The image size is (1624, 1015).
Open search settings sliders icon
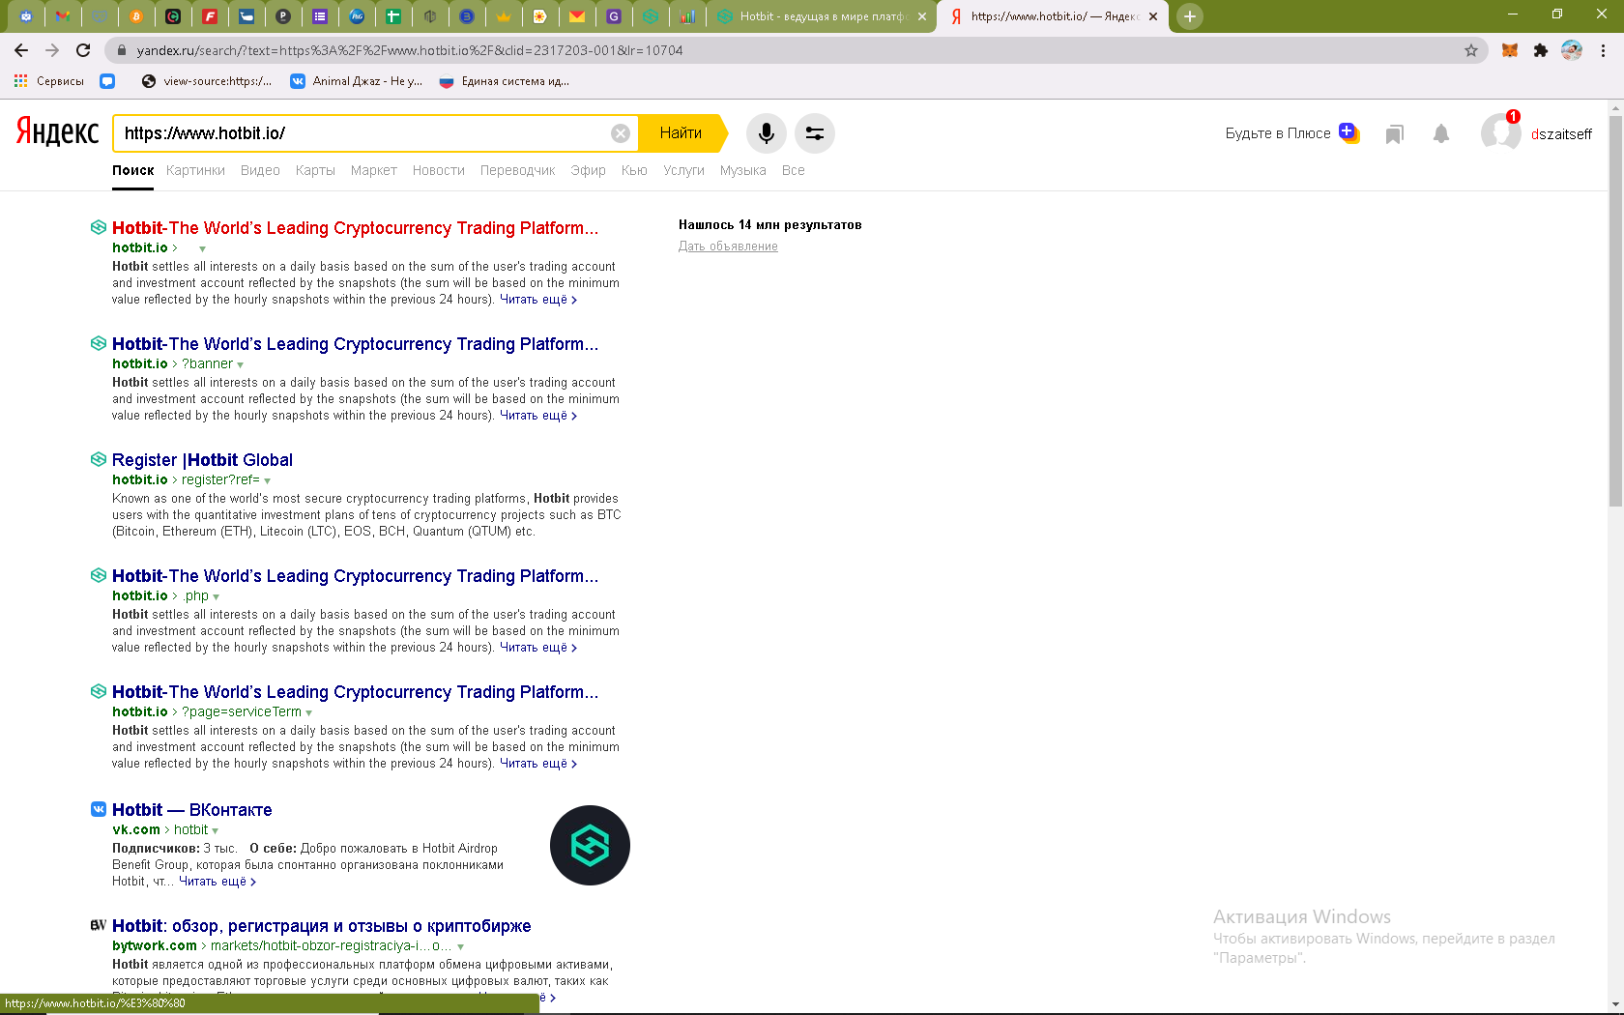[815, 133]
